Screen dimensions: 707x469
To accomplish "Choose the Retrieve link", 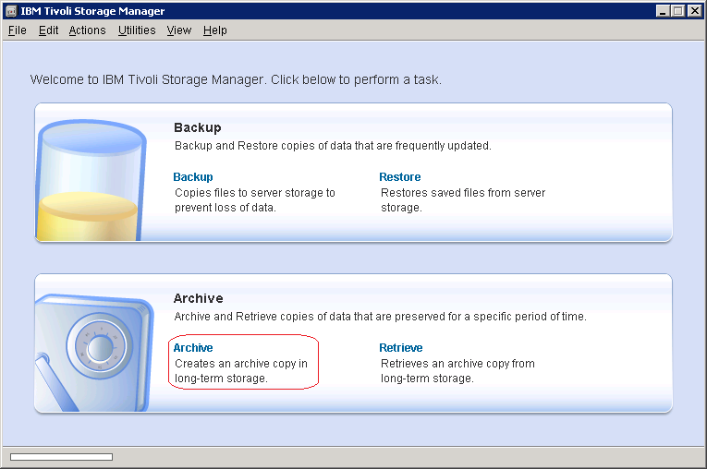I will click(x=401, y=348).
